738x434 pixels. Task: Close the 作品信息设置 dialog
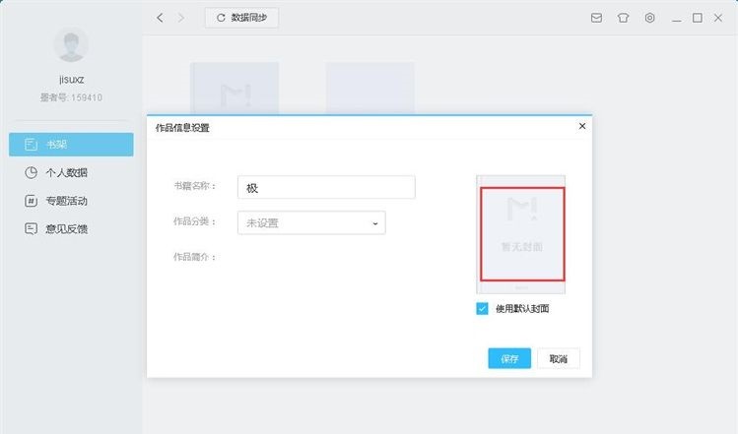(x=582, y=126)
